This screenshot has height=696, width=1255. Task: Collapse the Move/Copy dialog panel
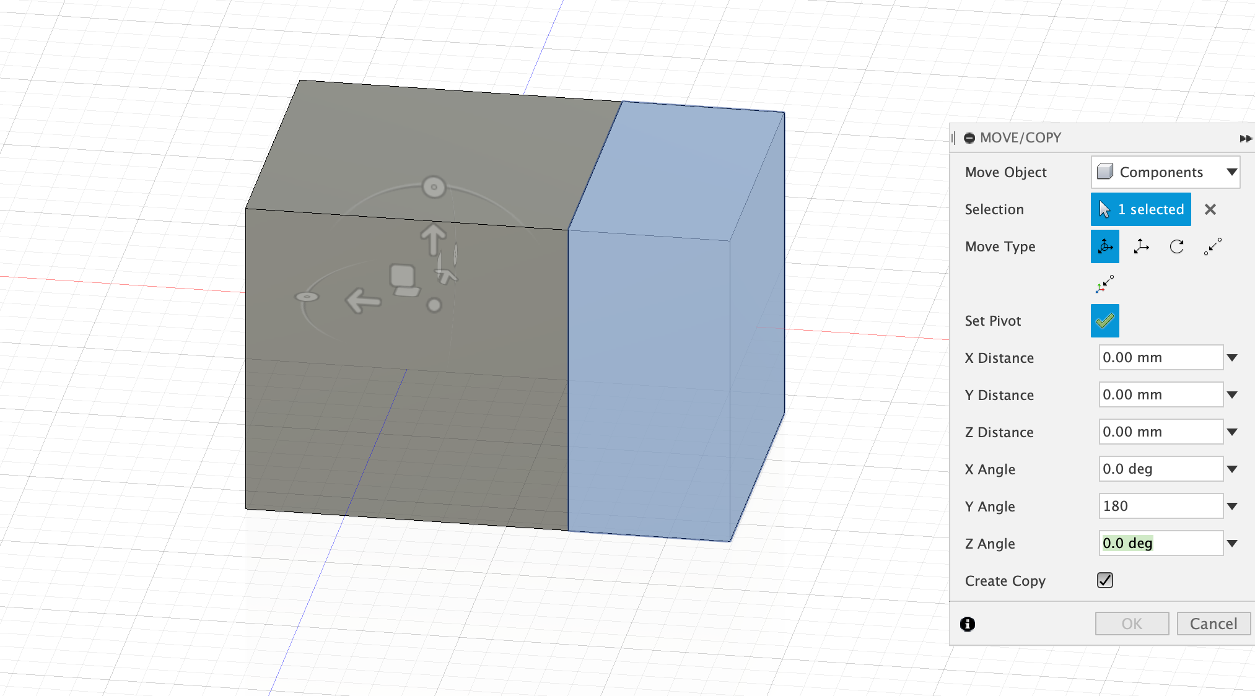click(x=1246, y=138)
